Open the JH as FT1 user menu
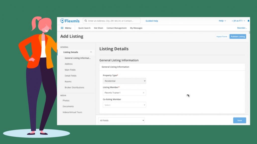This screenshot has height=144, width=257. [x=238, y=21]
